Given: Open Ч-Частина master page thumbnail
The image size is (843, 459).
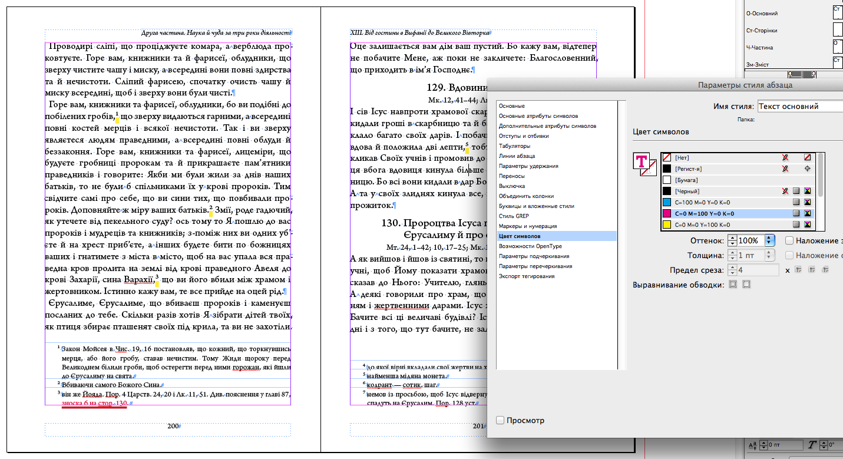Looking at the screenshot, I should coord(837,47).
